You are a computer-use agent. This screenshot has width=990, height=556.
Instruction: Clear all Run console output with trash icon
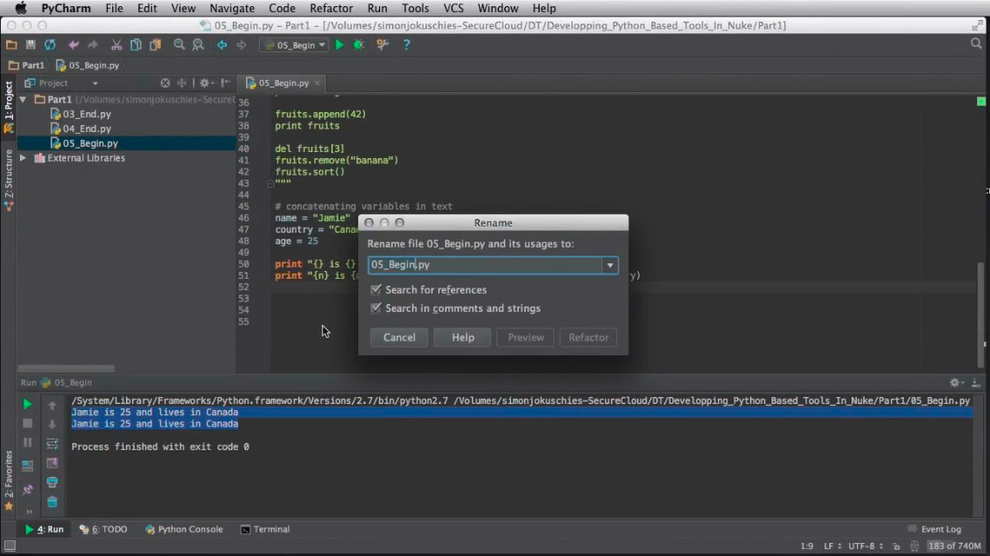tap(53, 503)
